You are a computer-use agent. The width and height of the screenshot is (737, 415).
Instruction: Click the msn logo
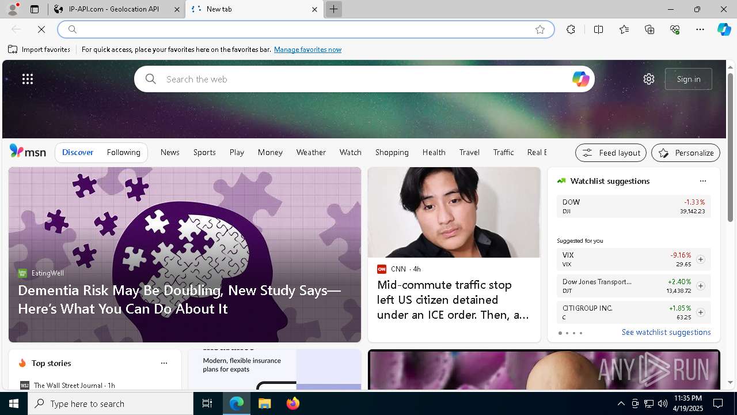tap(28, 152)
